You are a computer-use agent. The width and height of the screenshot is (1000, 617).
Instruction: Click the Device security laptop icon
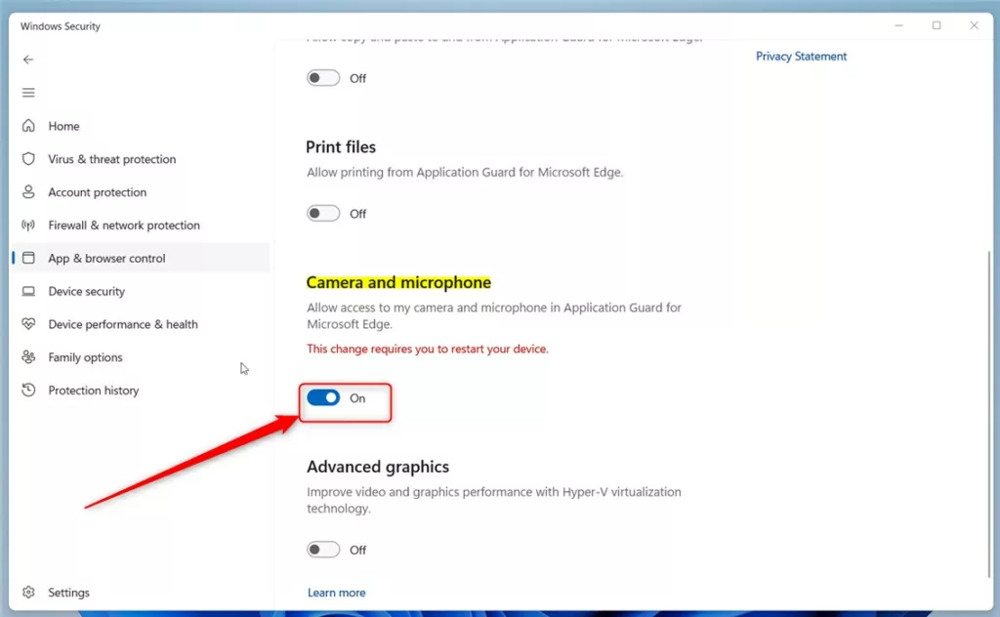[28, 291]
